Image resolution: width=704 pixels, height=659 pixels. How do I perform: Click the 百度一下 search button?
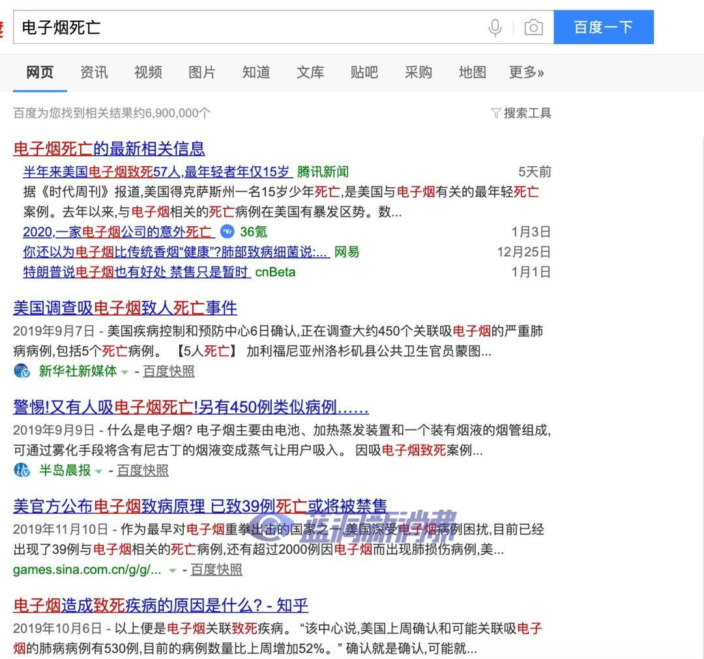click(604, 27)
